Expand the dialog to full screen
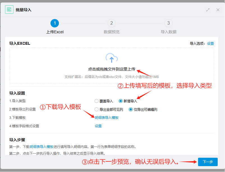Screen dimensions: 225x172 pyautogui.click(x=208, y=10)
